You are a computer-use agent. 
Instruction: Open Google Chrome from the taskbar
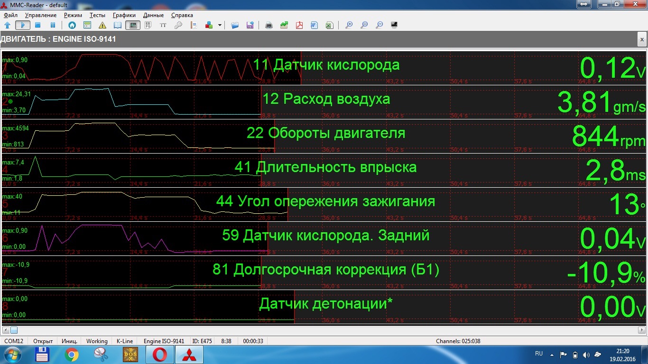72,355
